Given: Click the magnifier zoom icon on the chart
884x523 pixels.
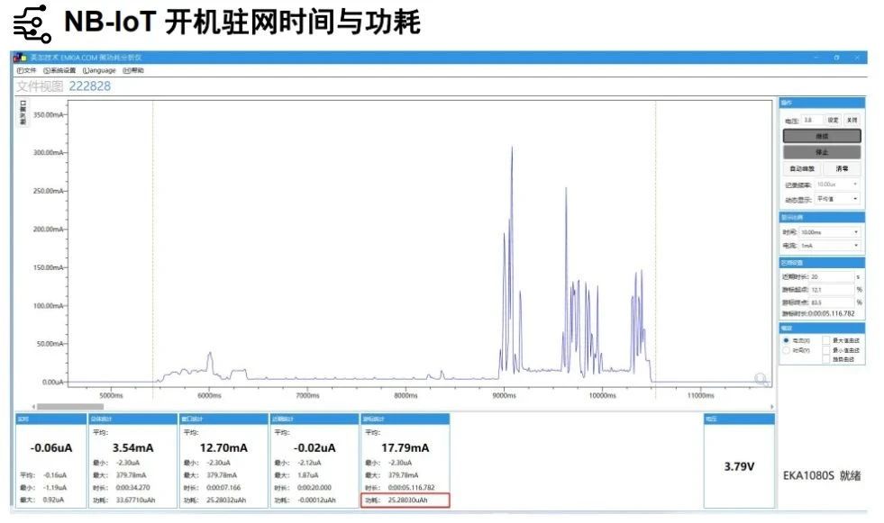Looking at the screenshot, I should pyautogui.click(x=761, y=380).
